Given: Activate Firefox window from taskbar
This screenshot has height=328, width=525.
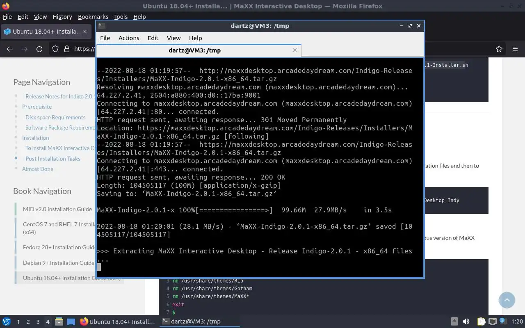Looking at the screenshot, I should [x=117, y=321].
